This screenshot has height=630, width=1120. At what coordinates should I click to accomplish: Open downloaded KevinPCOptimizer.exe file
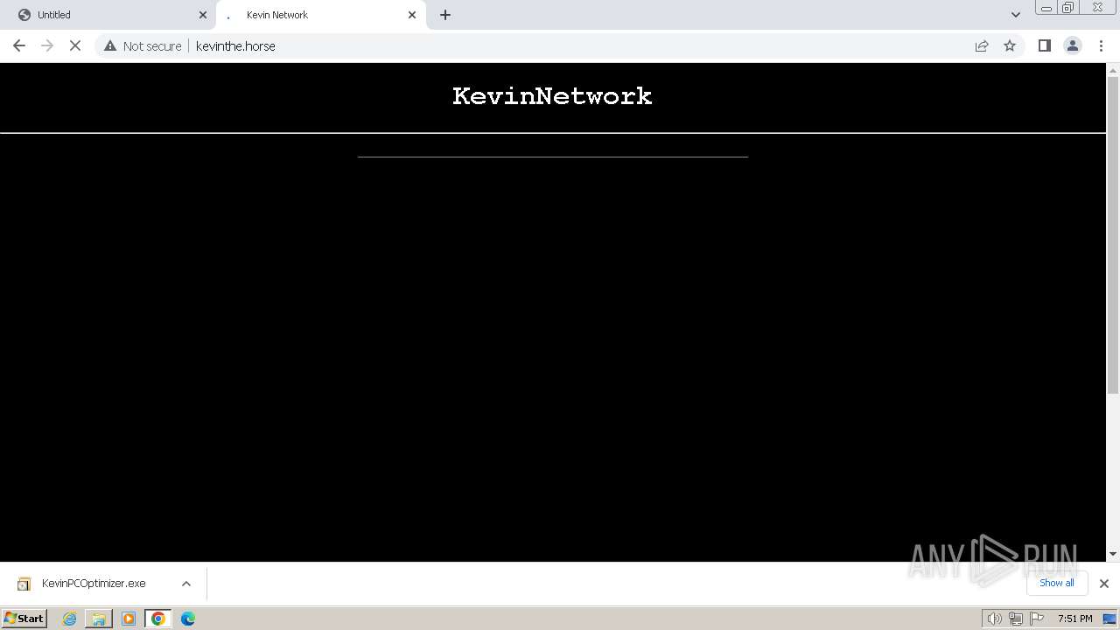(93, 584)
